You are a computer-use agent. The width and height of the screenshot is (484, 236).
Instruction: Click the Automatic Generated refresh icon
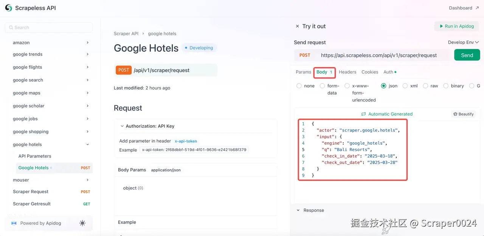[x=363, y=114]
